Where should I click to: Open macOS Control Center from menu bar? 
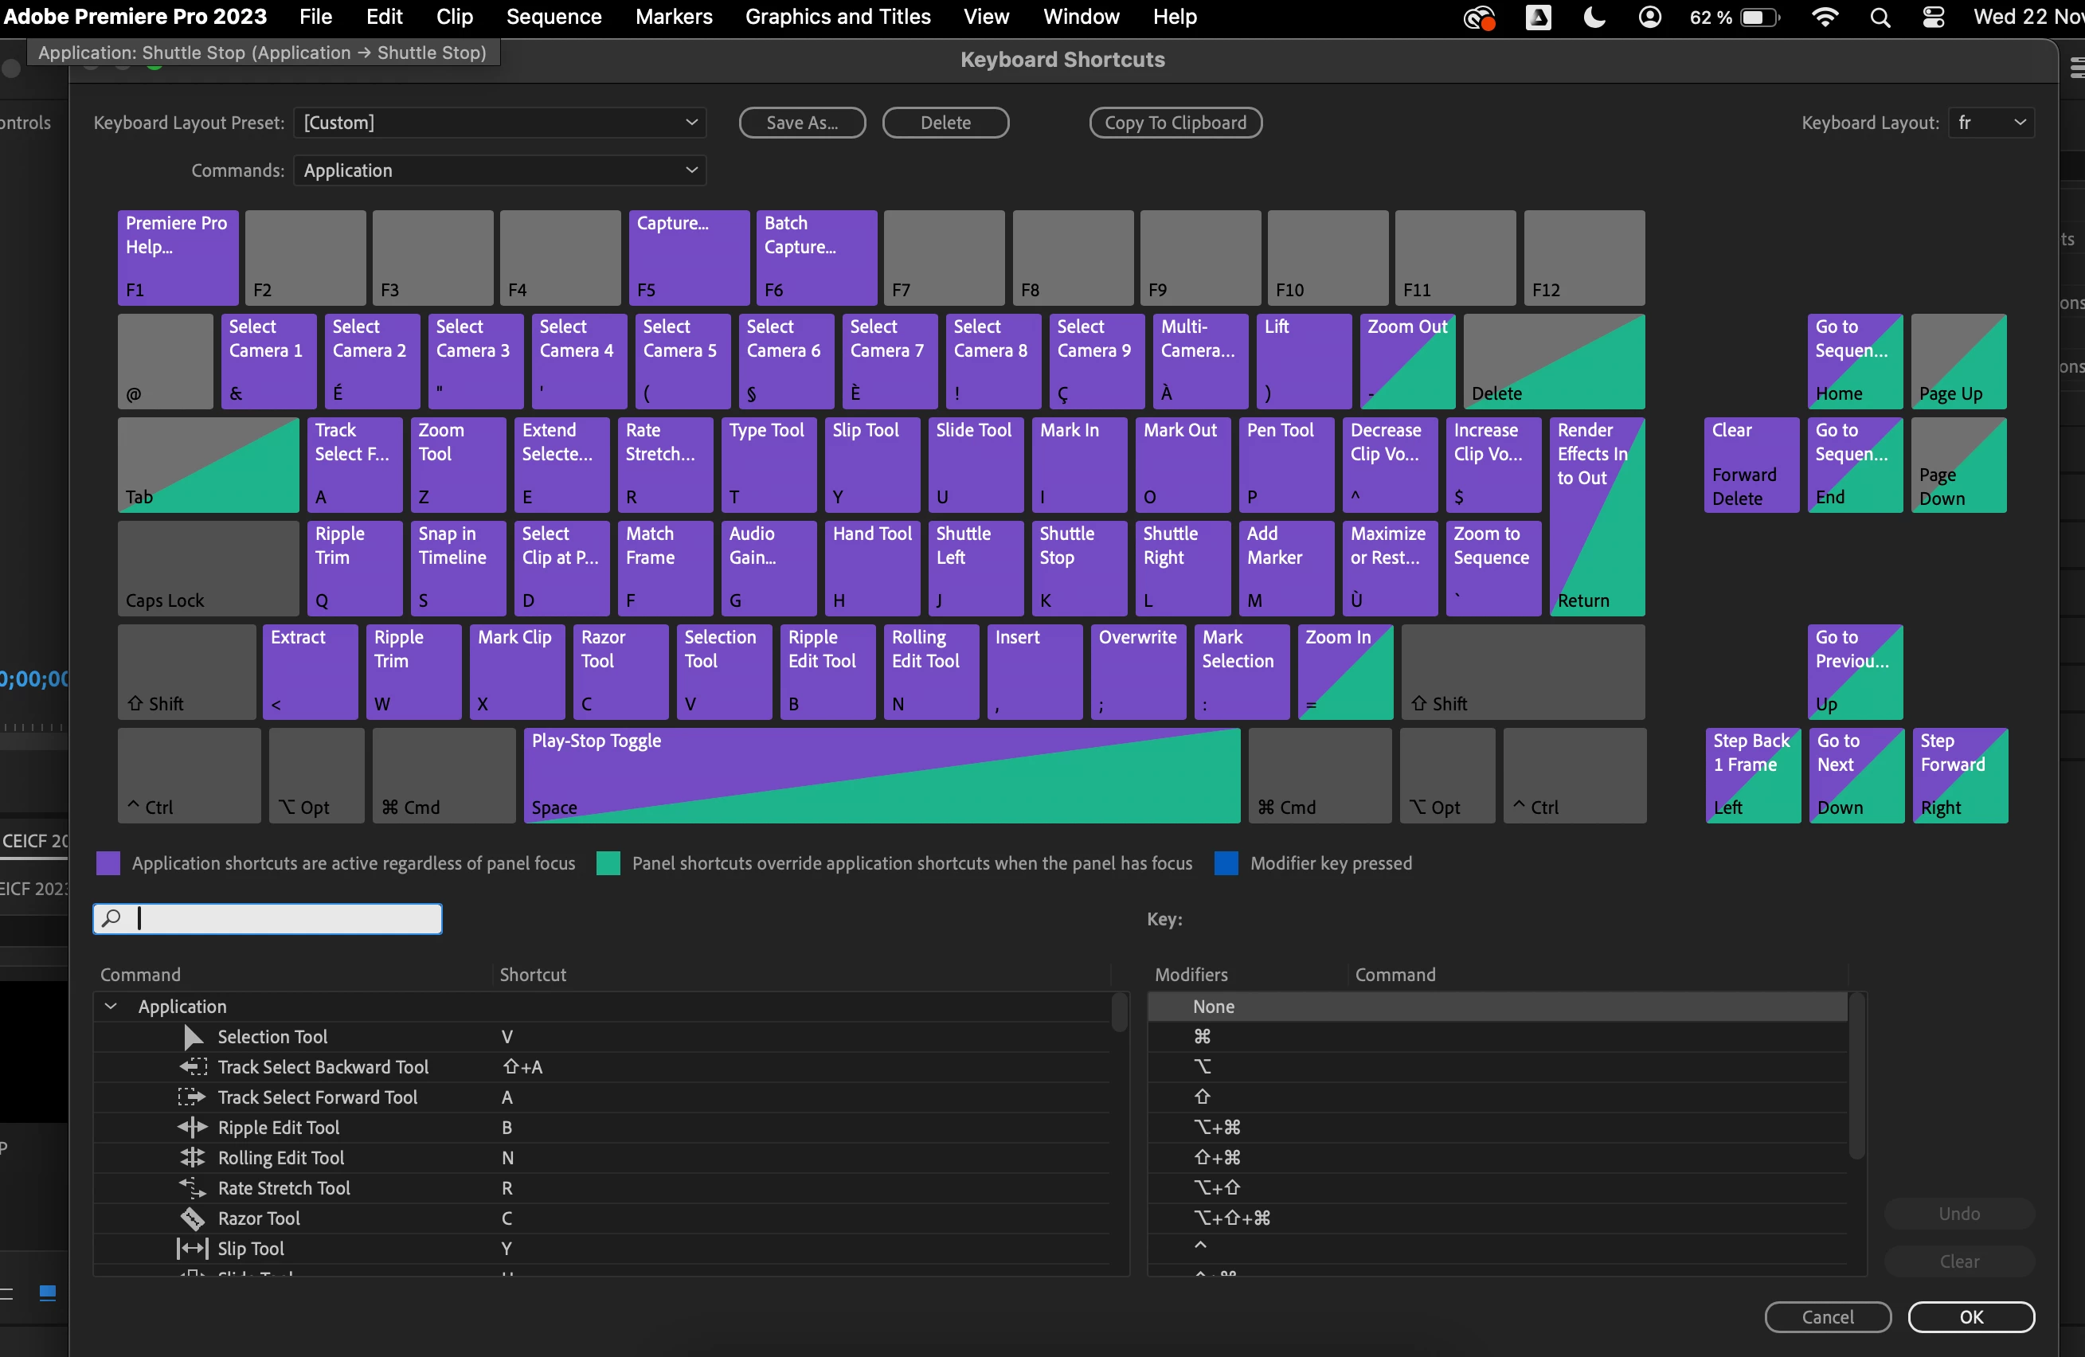click(1934, 18)
